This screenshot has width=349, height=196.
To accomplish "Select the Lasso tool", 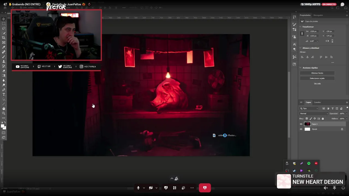I will 4,28.
